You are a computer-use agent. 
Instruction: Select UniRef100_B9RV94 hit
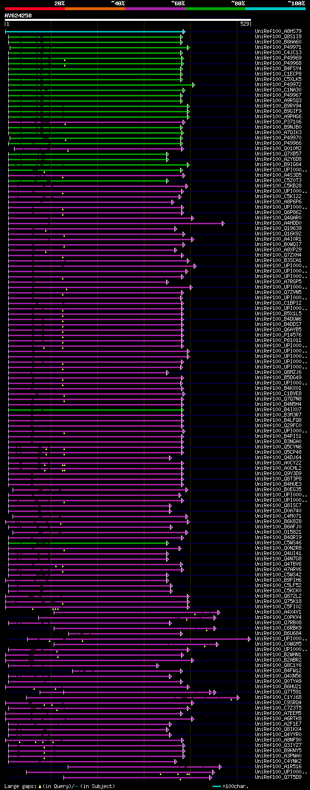pos(278,106)
